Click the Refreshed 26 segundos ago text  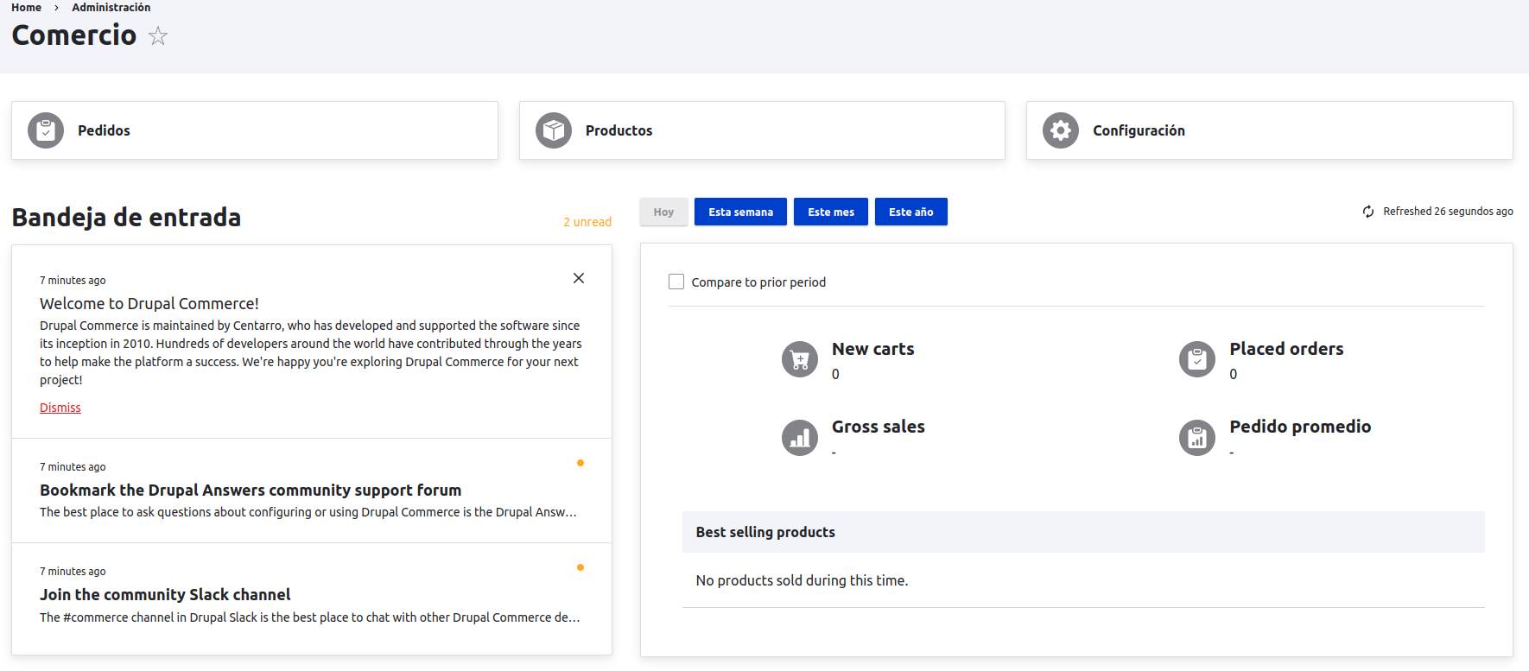pos(1448,212)
